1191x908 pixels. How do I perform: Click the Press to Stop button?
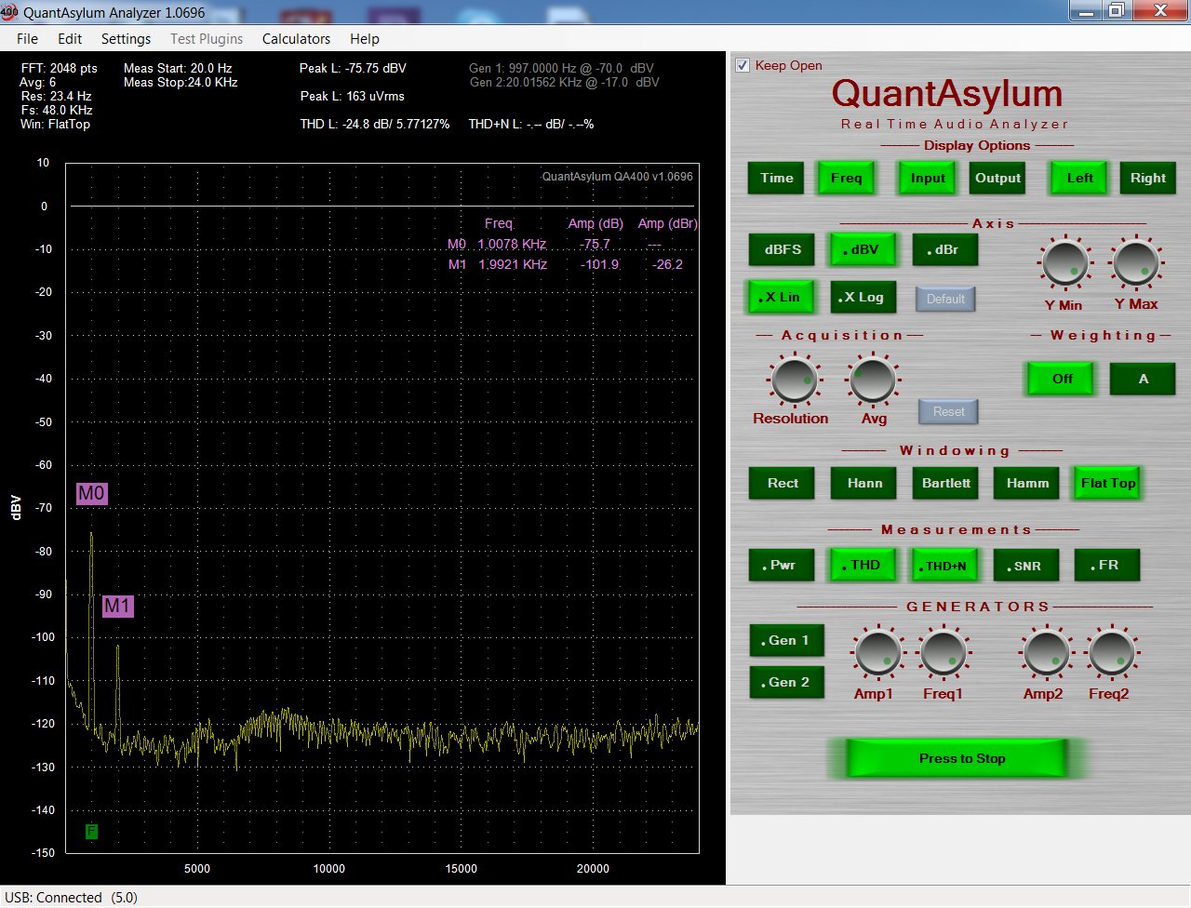[x=957, y=758]
